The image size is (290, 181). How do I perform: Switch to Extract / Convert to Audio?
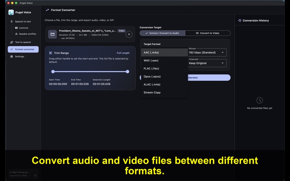[162, 33]
